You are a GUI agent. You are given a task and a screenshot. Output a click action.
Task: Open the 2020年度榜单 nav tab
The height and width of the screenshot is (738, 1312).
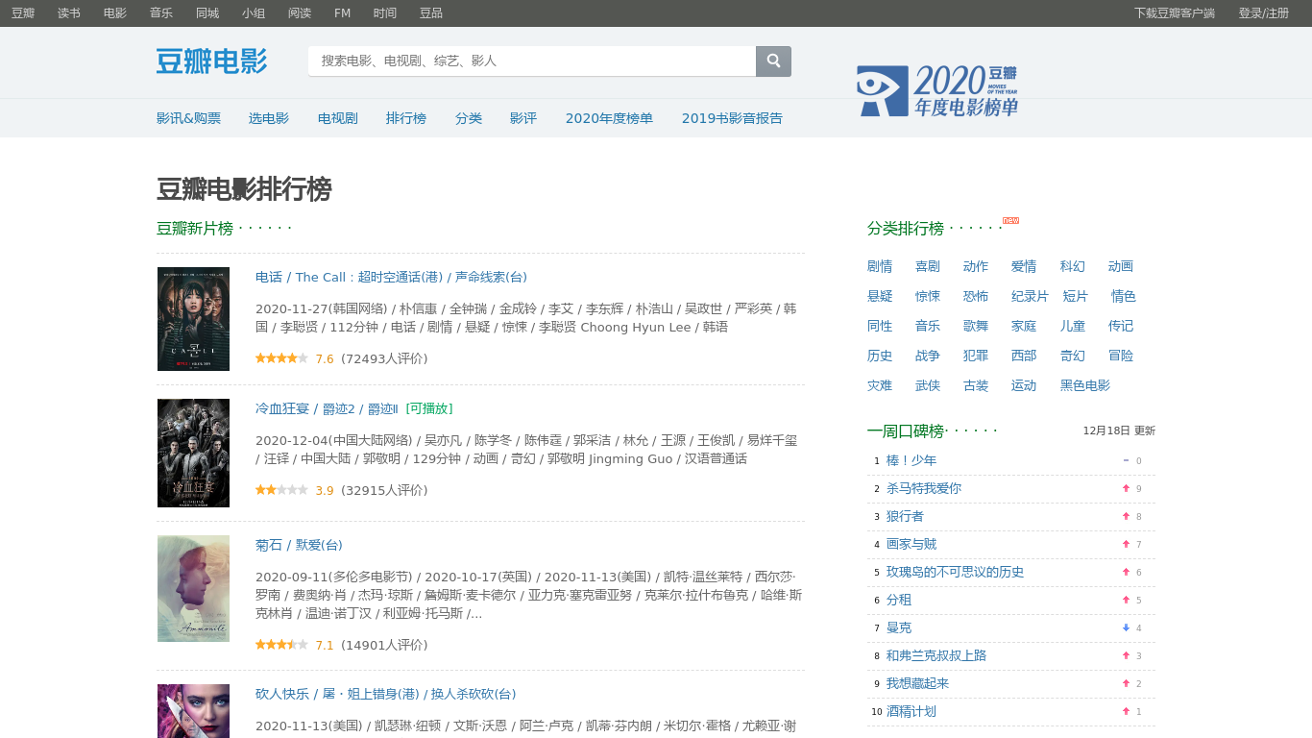pyautogui.click(x=609, y=118)
